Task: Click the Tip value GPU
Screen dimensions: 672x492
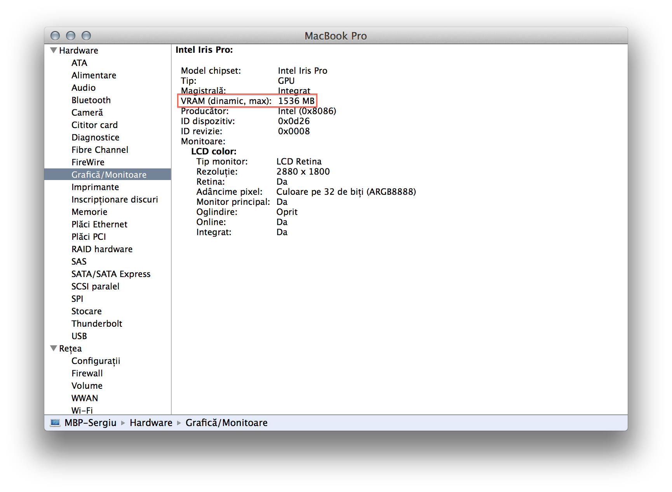Action: [x=286, y=81]
